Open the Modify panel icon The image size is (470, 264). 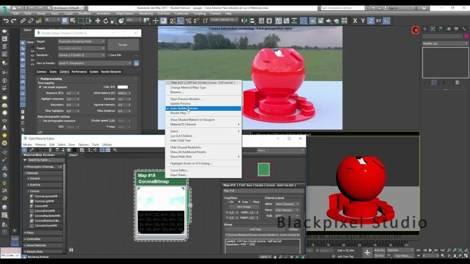(x=433, y=29)
